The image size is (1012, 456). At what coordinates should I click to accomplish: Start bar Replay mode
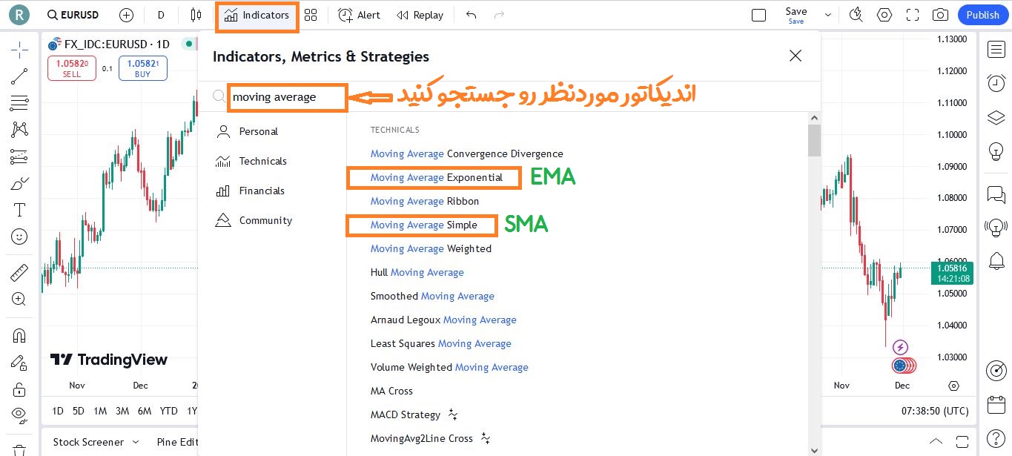click(x=420, y=15)
